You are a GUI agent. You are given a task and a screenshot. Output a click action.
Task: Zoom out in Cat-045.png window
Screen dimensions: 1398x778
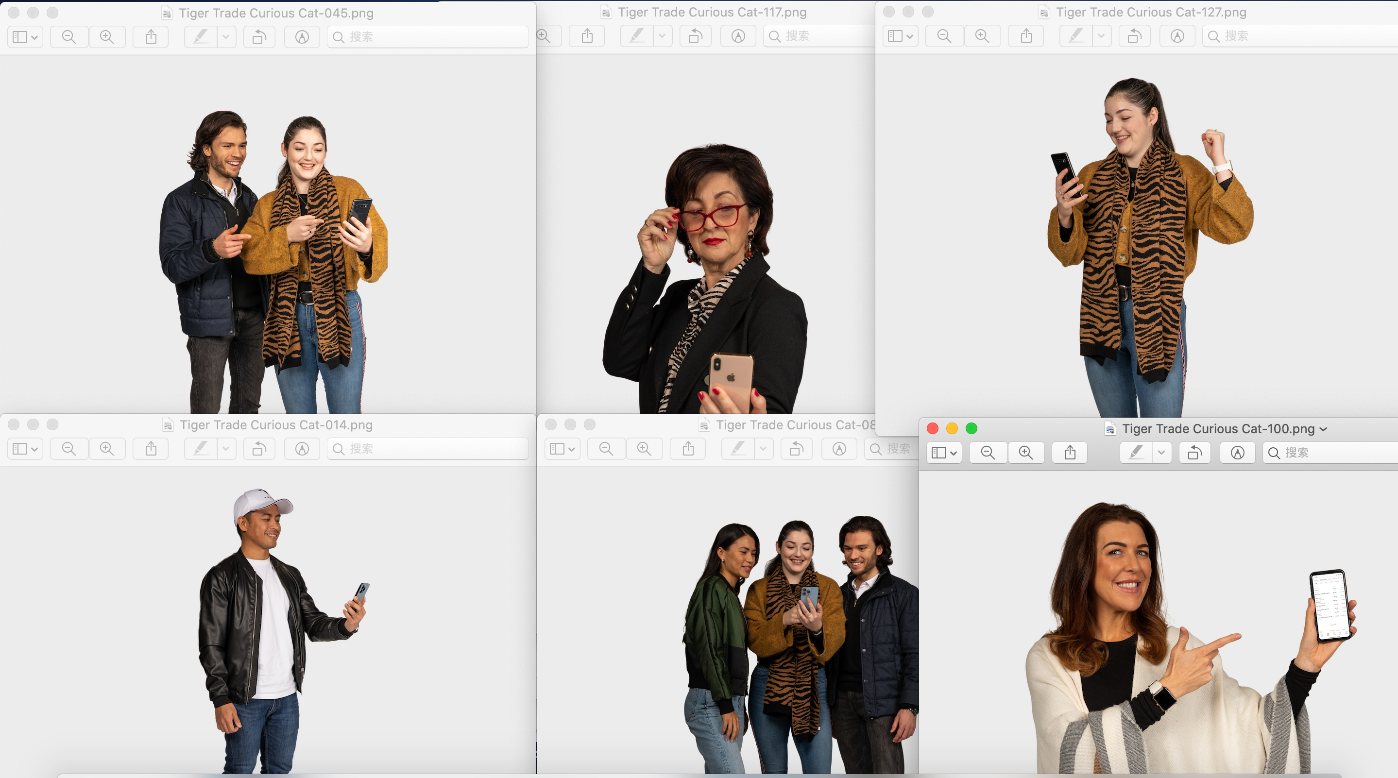coord(69,37)
